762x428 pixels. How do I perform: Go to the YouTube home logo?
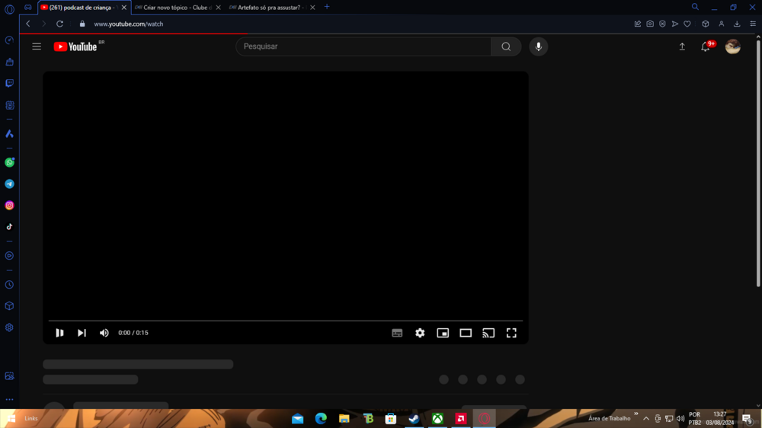(76, 46)
